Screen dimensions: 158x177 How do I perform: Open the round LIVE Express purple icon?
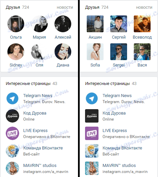pos(12,133)
